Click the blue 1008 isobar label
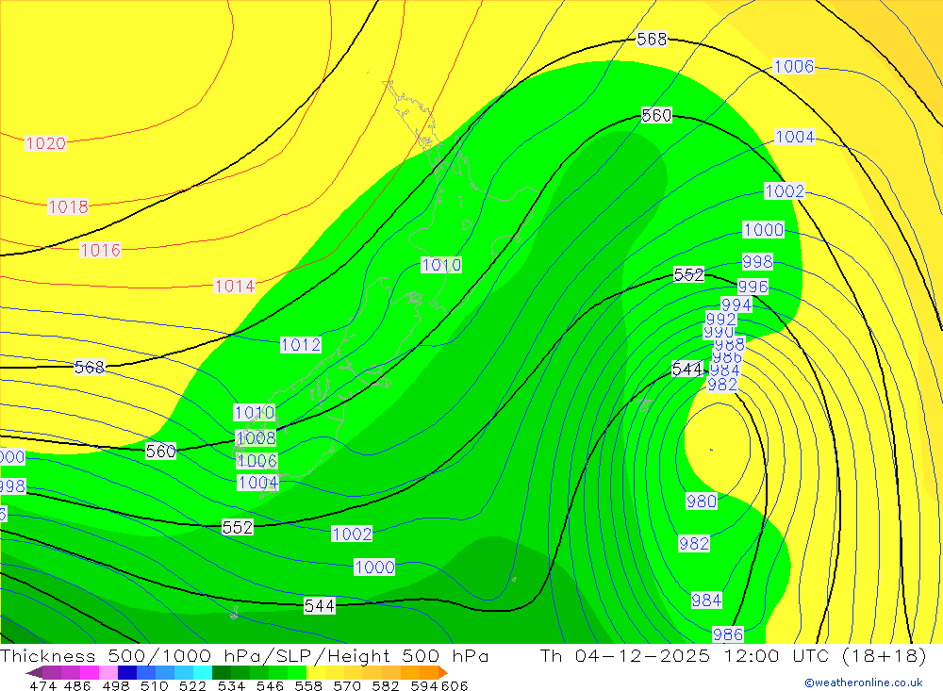Viewport: 943px width, 691px height. [x=256, y=437]
